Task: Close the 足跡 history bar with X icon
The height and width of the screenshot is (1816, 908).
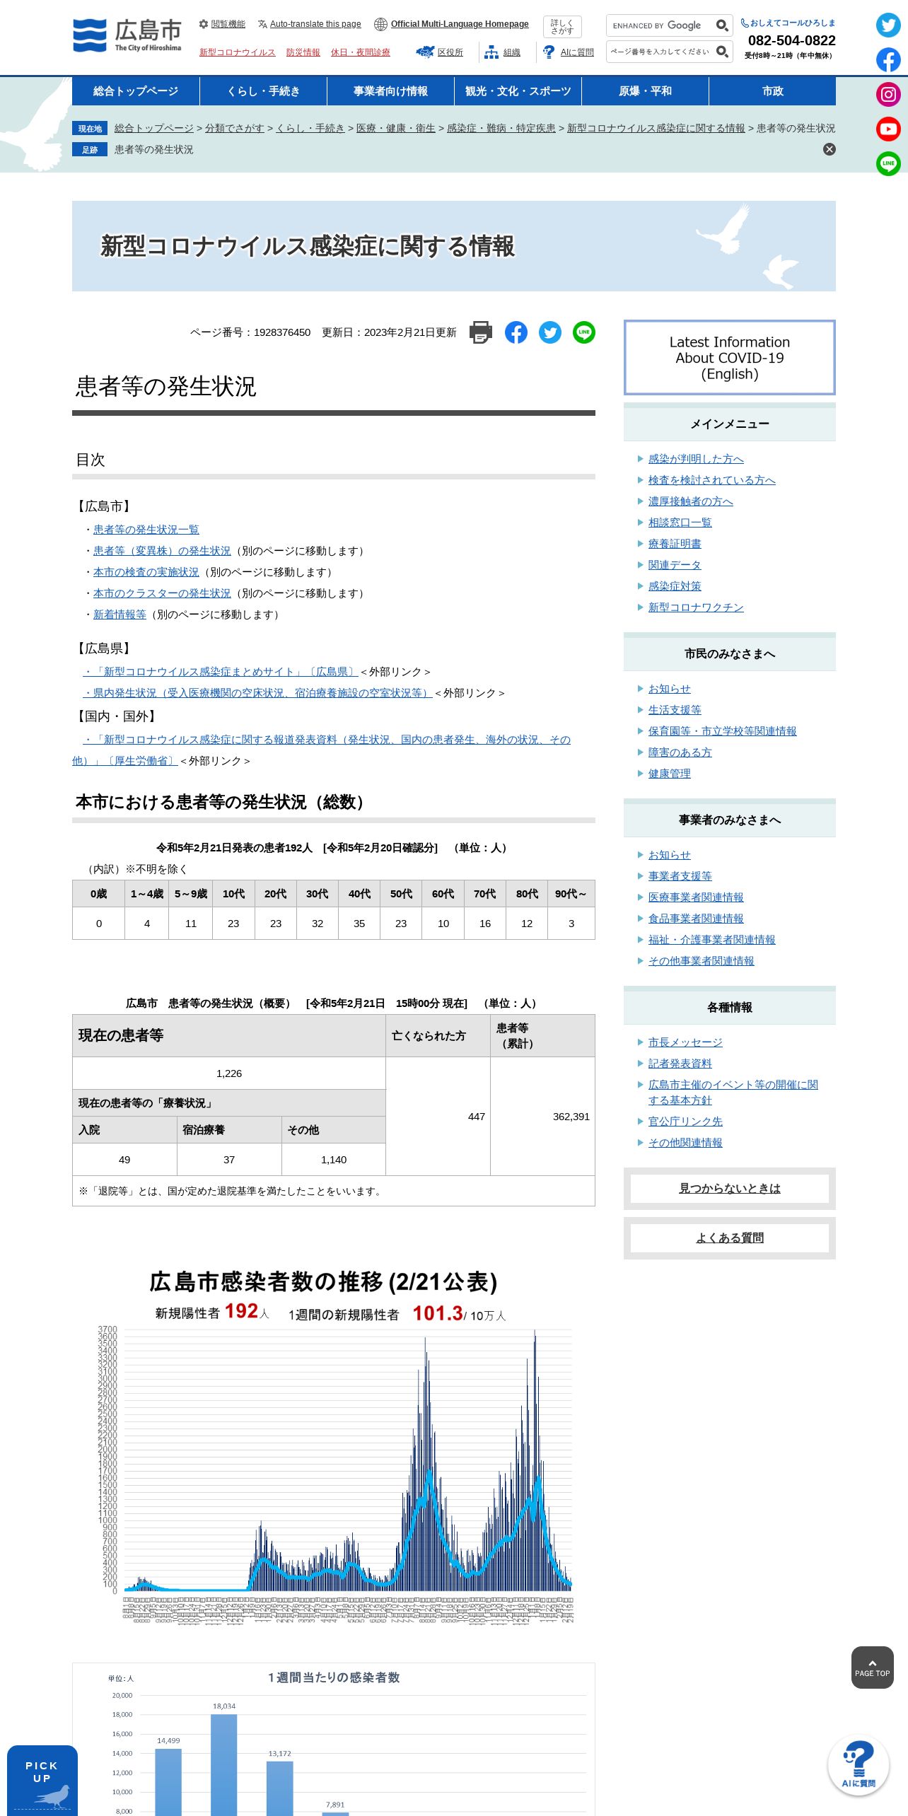Action: point(830,149)
